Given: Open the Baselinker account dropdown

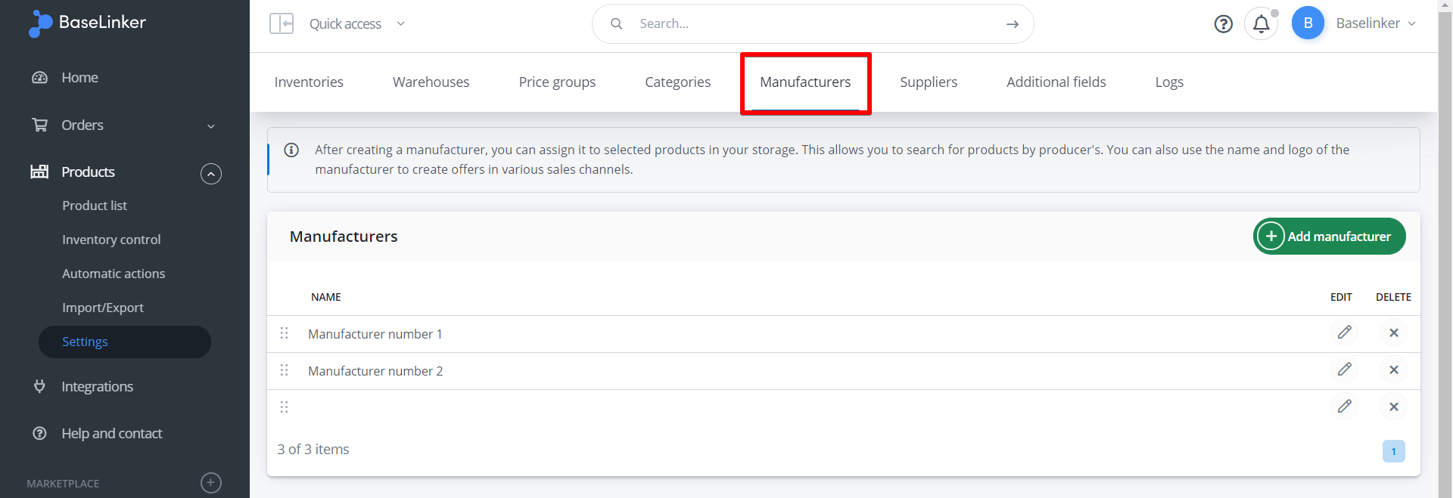Looking at the screenshot, I should tap(1376, 23).
